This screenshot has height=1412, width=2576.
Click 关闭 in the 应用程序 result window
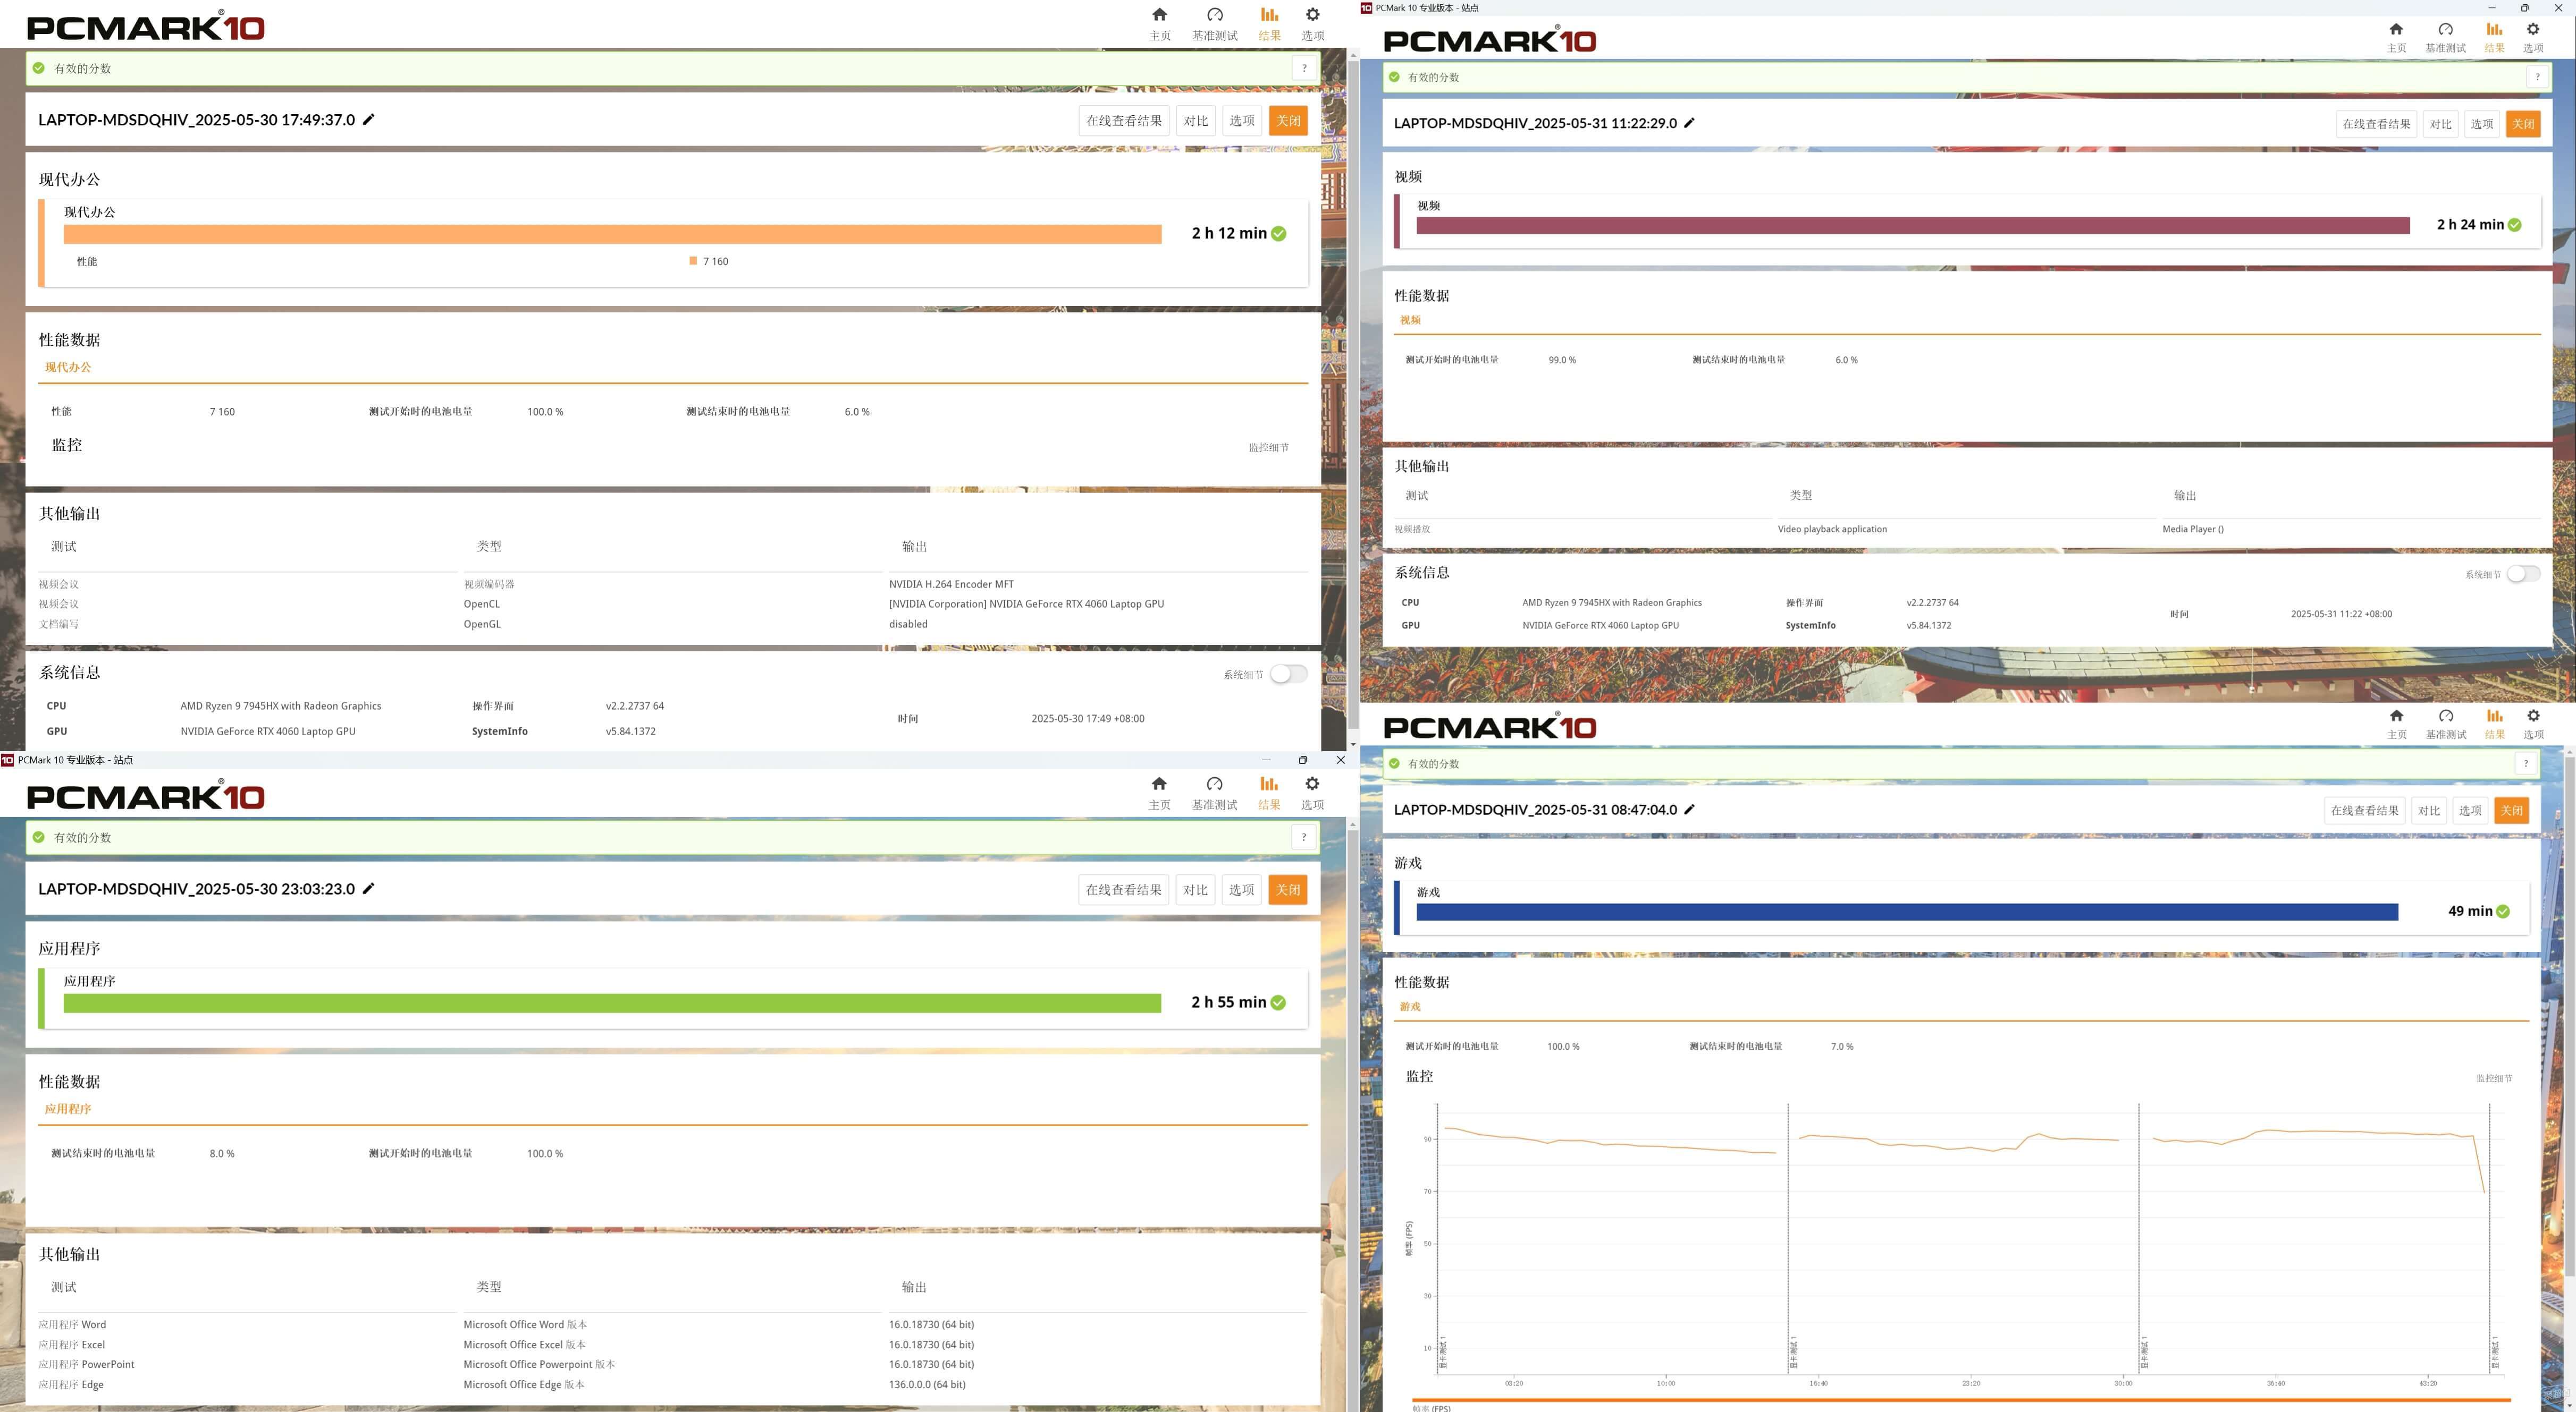point(1288,890)
